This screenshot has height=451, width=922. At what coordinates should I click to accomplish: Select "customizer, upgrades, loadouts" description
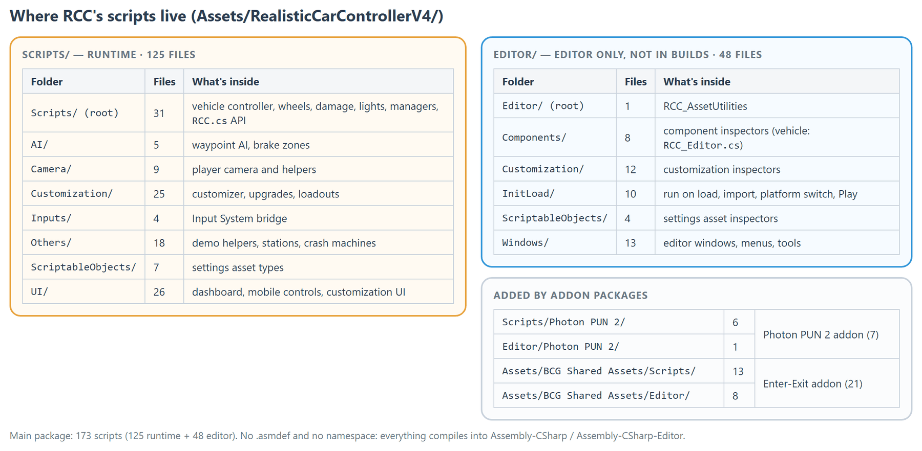pos(265,194)
